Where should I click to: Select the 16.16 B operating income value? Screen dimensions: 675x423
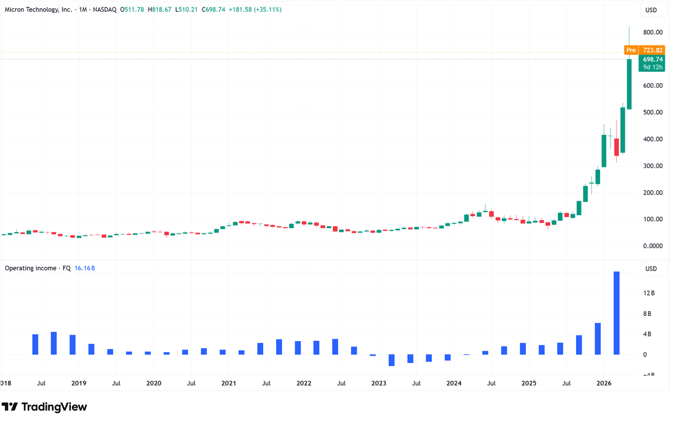pyautogui.click(x=85, y=269)
